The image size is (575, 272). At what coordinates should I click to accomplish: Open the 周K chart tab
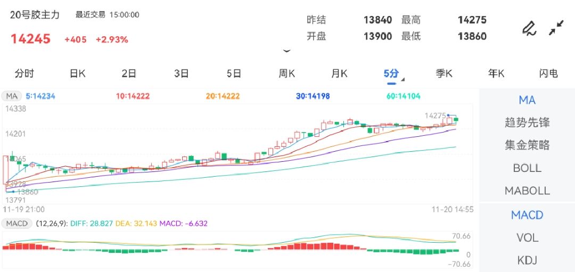point(287,73)
